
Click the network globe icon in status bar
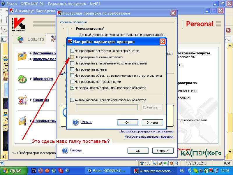(154, 163)
